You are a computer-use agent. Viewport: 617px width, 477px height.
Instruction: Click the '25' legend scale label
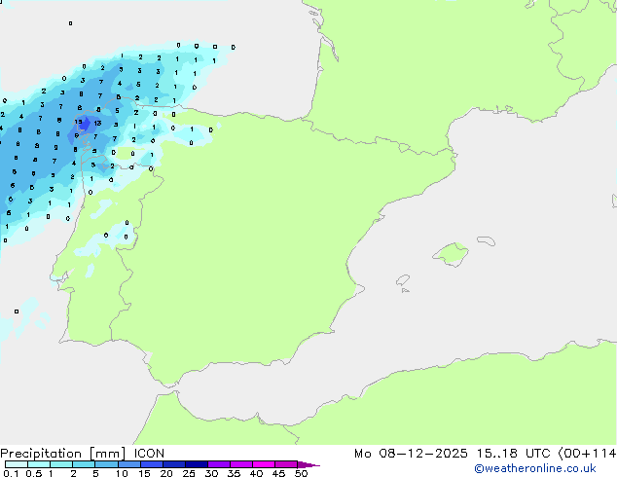189,473
